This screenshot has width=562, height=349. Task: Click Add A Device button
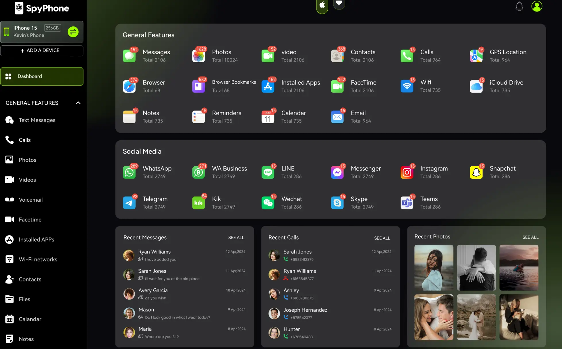pos(42,51)
